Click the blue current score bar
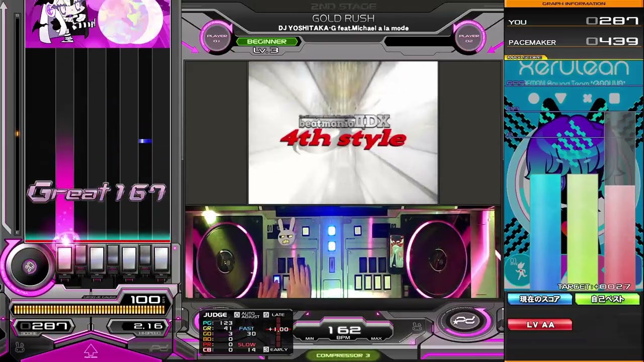644x362 pixels. (x=545, y=233)
